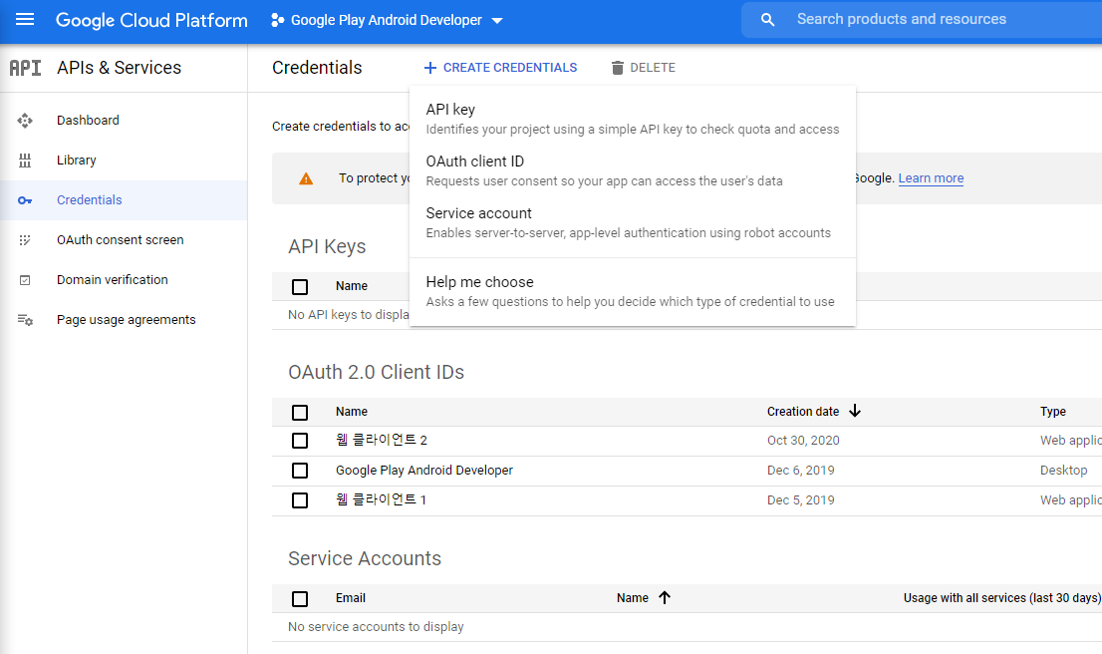
Task: Click the APIs & Services heading
Action: (x=119, y=68)
